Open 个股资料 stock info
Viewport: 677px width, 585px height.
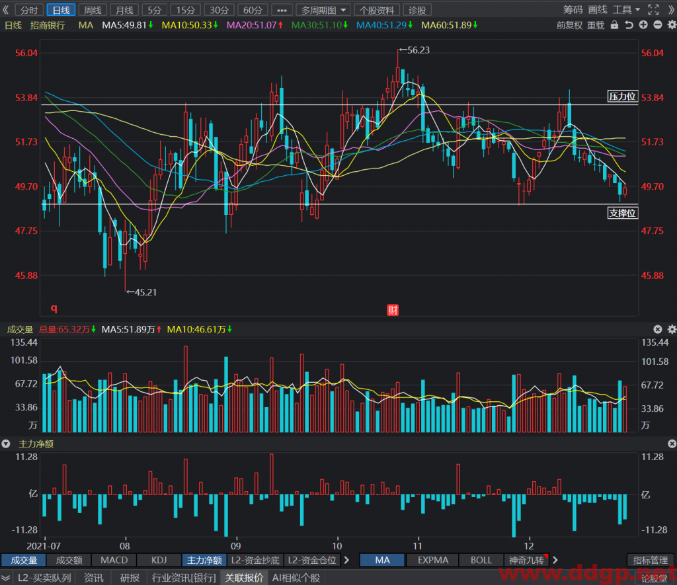pos(377,10)
